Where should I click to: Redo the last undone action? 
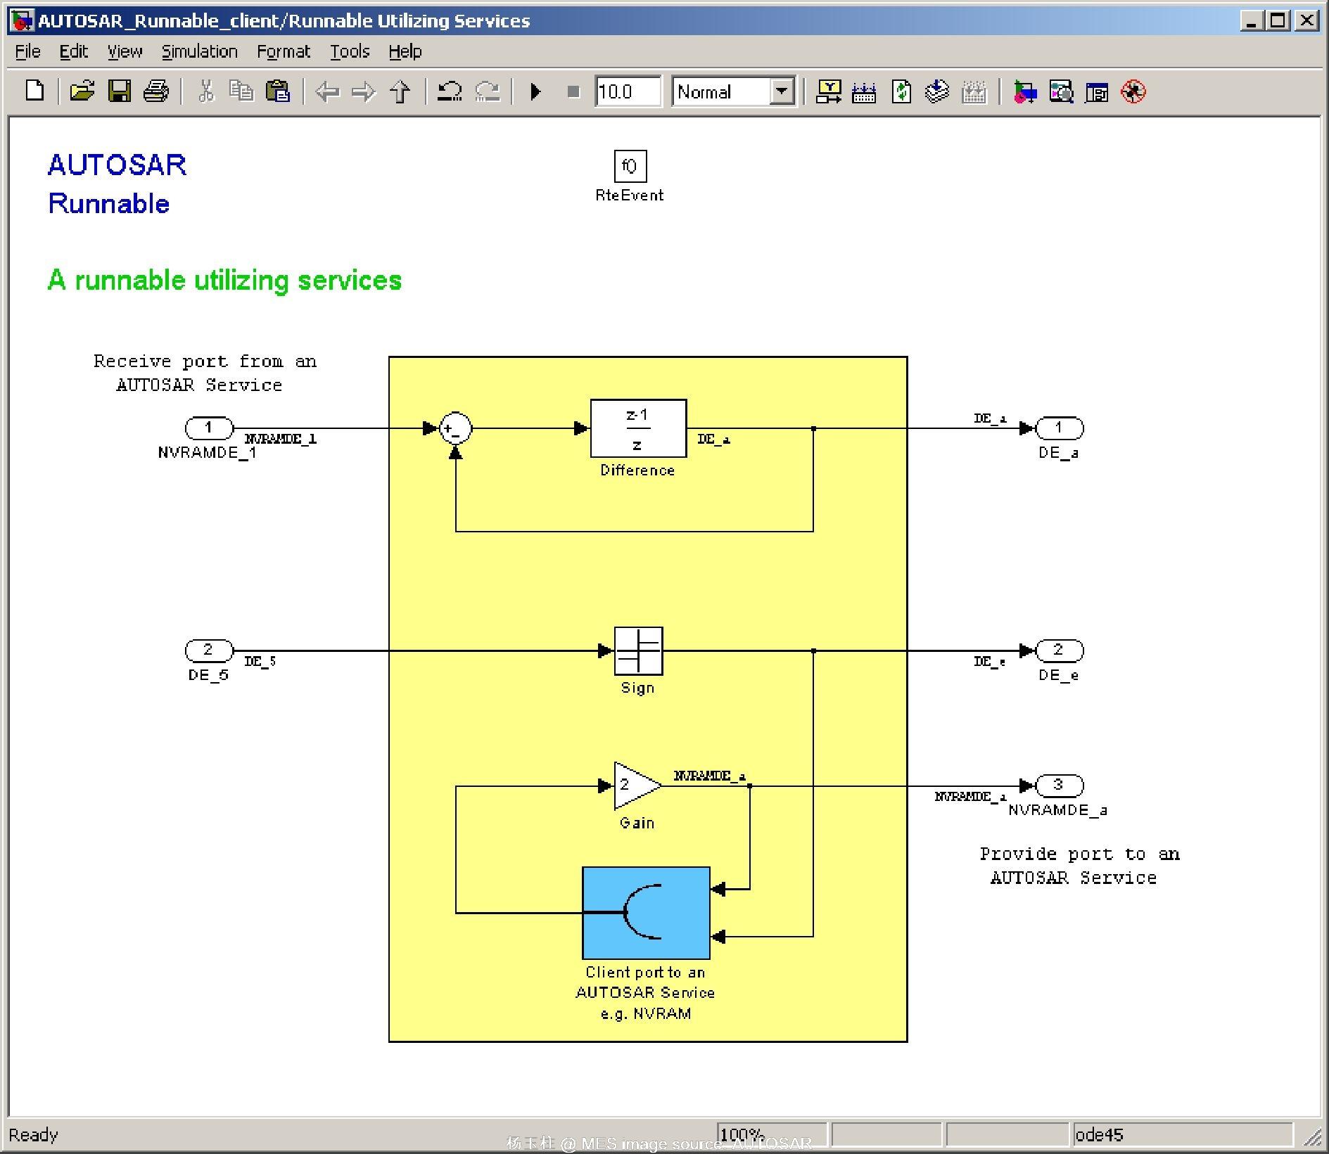tap(488, 91)
